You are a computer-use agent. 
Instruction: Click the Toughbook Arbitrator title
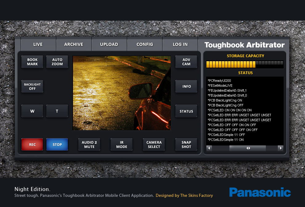[245, 45]
